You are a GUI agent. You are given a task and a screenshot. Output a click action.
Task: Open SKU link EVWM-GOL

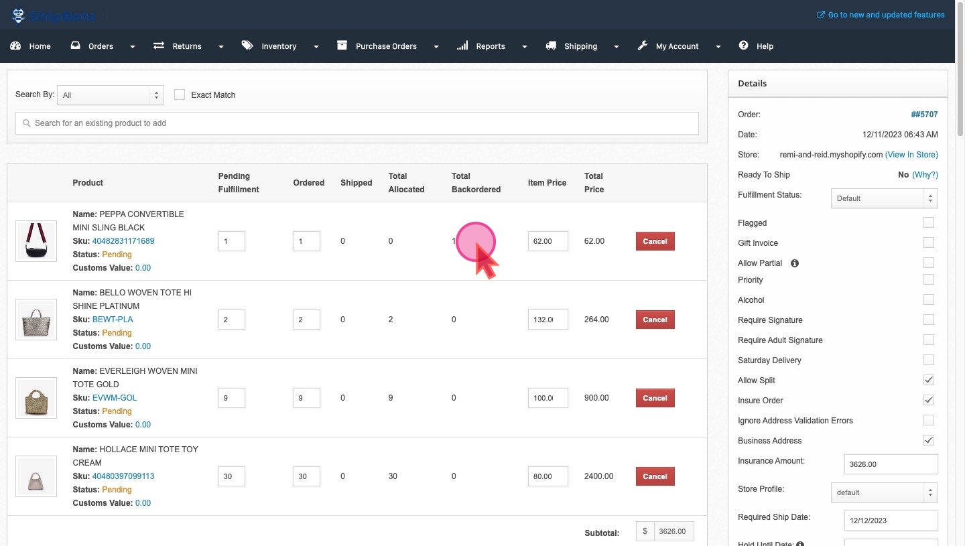point(115,398)
